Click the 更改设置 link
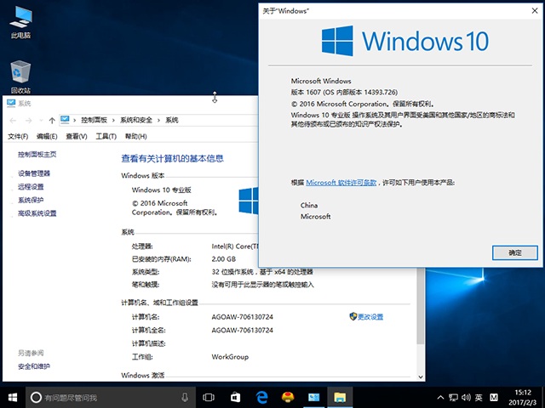 [370, 316]
